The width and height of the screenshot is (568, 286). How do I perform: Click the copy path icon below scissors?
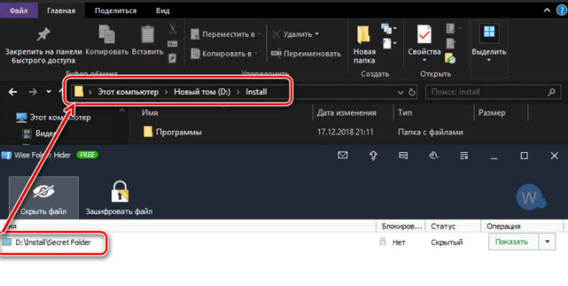point(173,44)
